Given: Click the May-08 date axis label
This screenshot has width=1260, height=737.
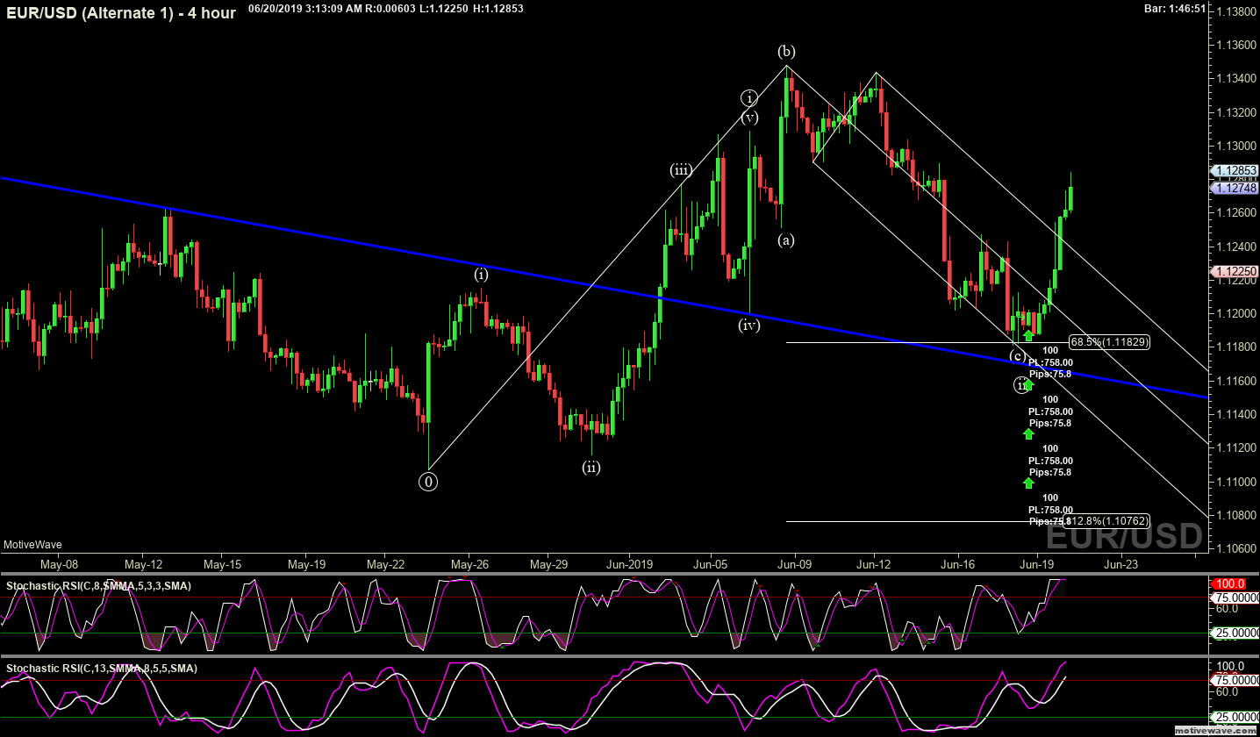Looking at the screenshot, I should click(x=59, y=564).
